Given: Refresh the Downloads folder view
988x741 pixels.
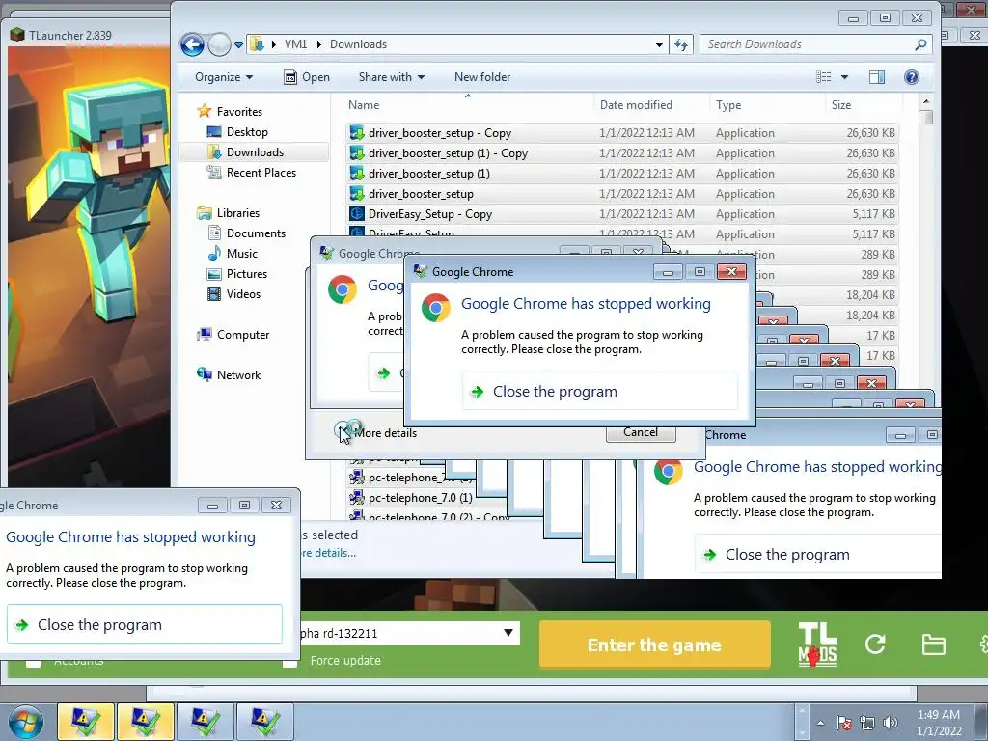Looking at the screenshot, I should click(681, 44).
